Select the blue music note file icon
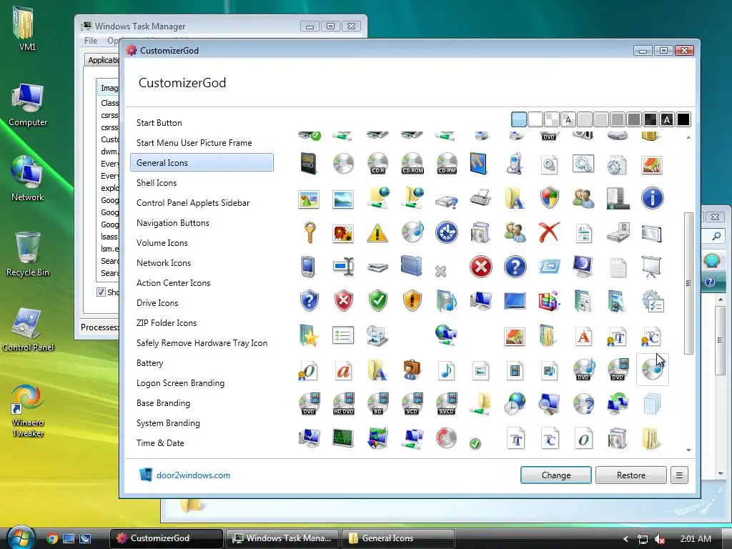The image size is (732, 549). point(447,371)
